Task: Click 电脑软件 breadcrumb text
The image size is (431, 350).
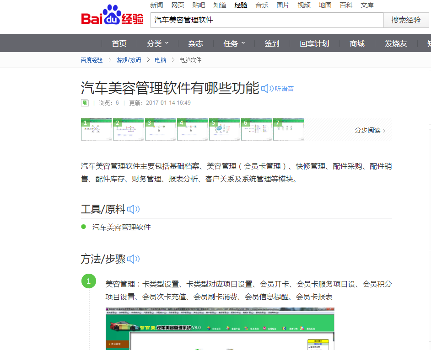Action: tap(190, 60)
